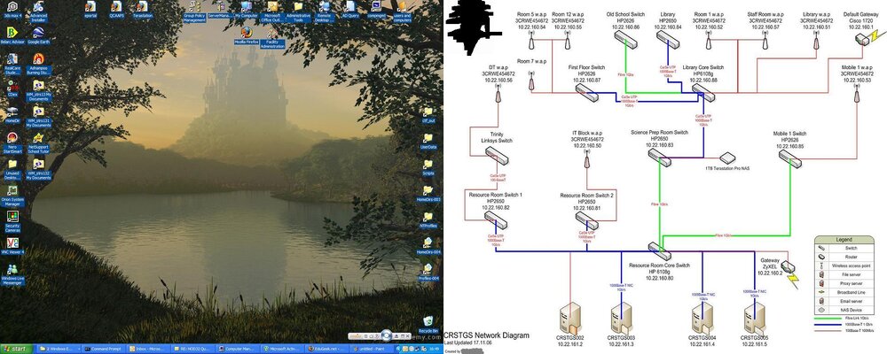This screenshot has height=354, width=887.
Task: Open the Remote Desktop shortcut icon
Action: tap(324, 12)
